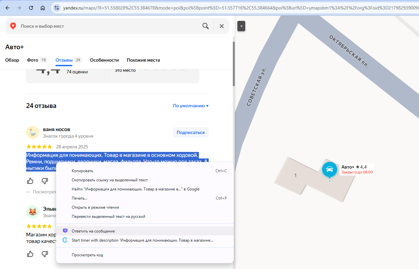Click the reviews panel scrollbar

(233, 64)
